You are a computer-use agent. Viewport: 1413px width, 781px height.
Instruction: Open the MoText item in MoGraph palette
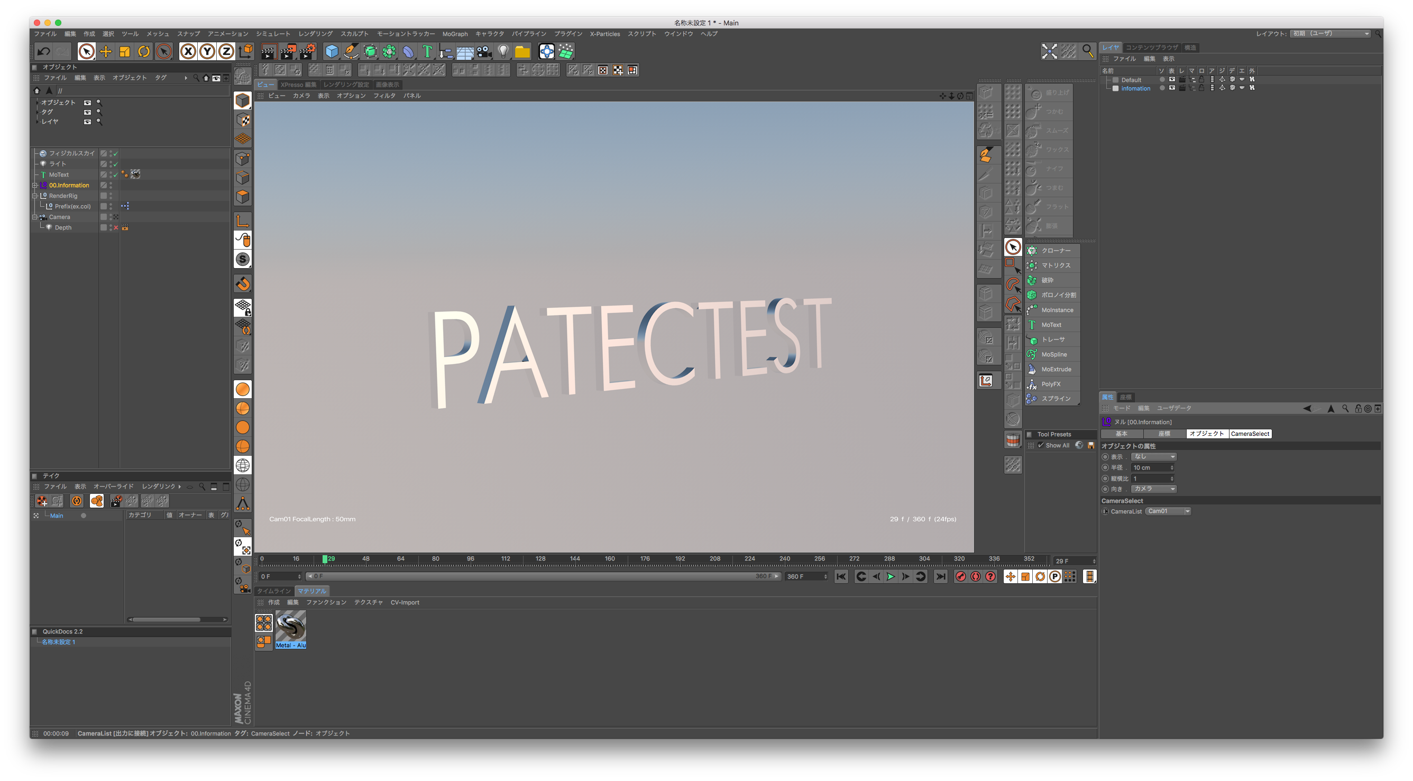click(x=1051, y=325)
